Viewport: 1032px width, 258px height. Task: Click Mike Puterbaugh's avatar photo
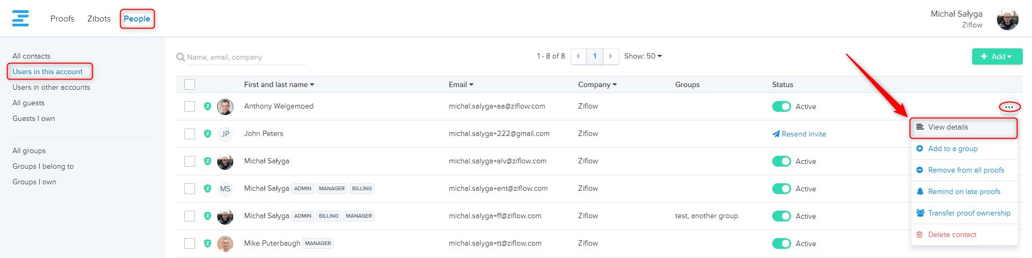pyautogui.click(x=225, y=243)
